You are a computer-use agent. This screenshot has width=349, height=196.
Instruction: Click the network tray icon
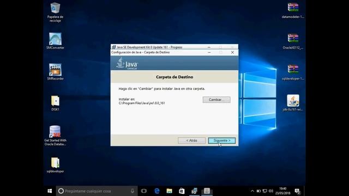264,191
